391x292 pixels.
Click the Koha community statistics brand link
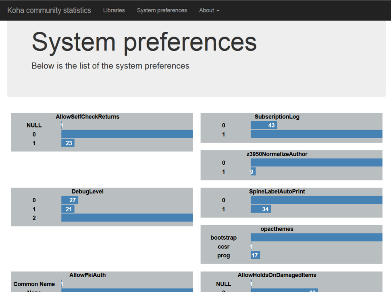49,10
